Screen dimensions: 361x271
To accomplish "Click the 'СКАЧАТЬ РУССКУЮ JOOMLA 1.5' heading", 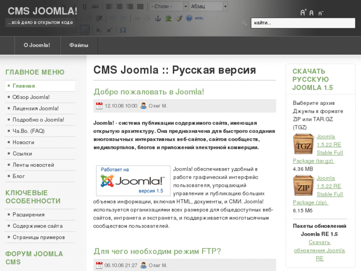I will [x=313, y=80].
